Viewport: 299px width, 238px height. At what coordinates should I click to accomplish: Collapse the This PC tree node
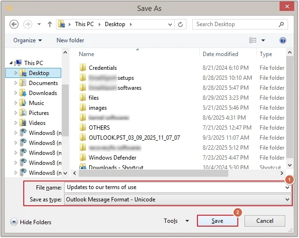11,63
